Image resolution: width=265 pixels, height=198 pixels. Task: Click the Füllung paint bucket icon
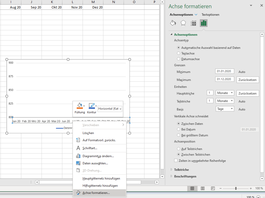[80, 106]
